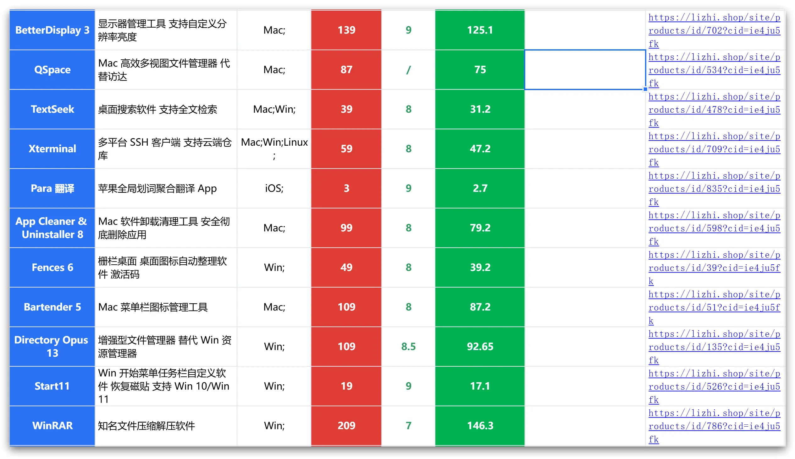
Task: Click the description Mac 高效多视图文件管理器
Action: pyautogui.click(x=166, y=70)
